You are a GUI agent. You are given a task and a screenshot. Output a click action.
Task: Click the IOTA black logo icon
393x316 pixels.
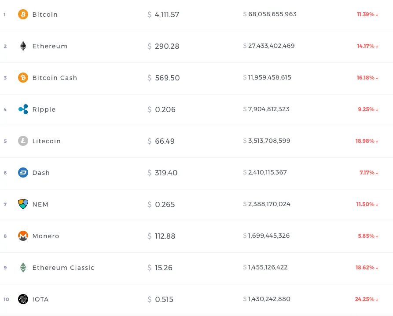23,299
